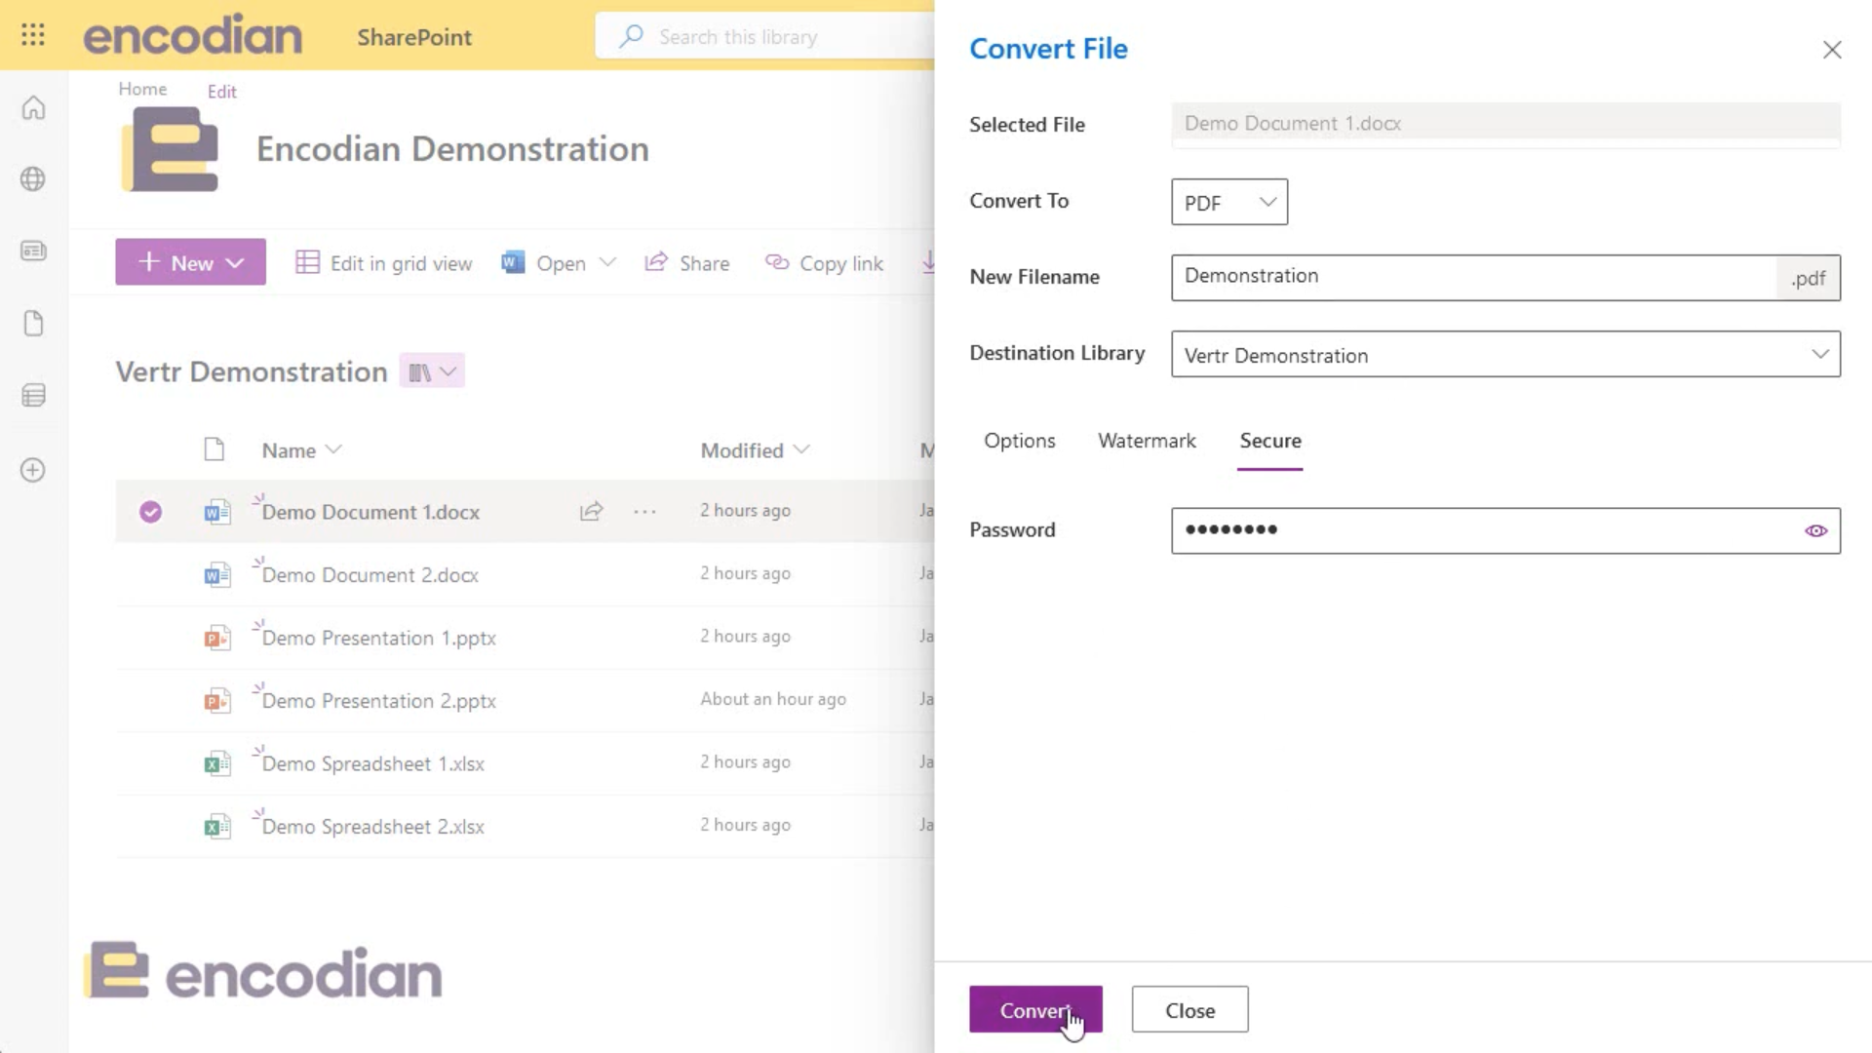Viewport: 1872px width, 1053px height.
Task: Click the Encodian Demonstration site title
Action: (452, 149)
